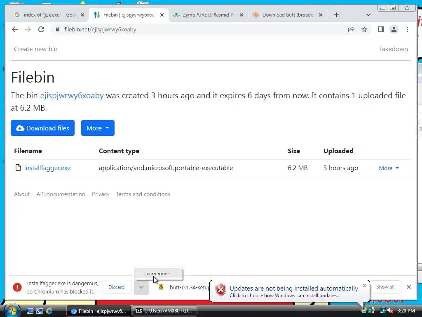This screenshot has width=422, height=317.
Task: Click Show all downloads
Action: pyautogui.click(x=385, y=287)
